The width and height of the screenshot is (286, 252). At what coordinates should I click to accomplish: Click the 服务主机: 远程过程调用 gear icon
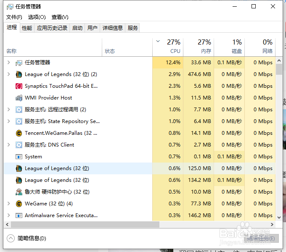pyautogui.click(x=19, y=110)
